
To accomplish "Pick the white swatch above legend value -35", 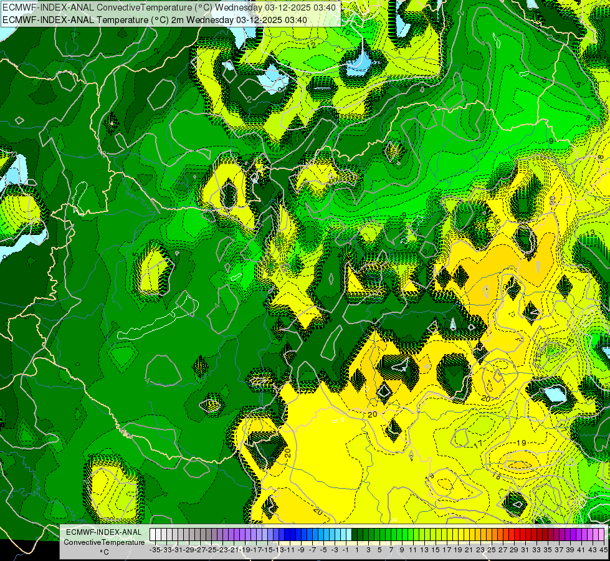I will click(153, 535).
